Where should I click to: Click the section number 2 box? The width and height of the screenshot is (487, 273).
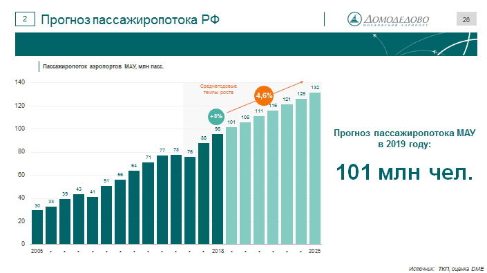point(25,19)
